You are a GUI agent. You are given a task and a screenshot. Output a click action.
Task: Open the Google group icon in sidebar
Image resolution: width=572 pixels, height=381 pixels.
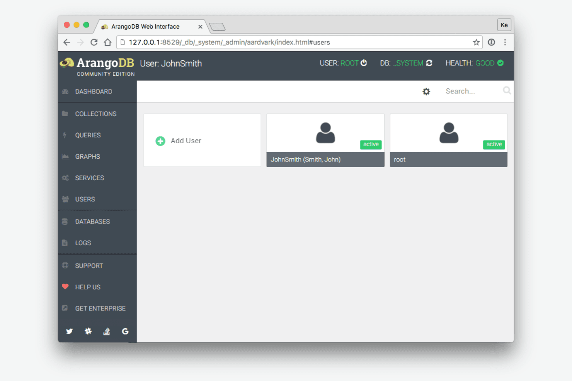(125, 331)
